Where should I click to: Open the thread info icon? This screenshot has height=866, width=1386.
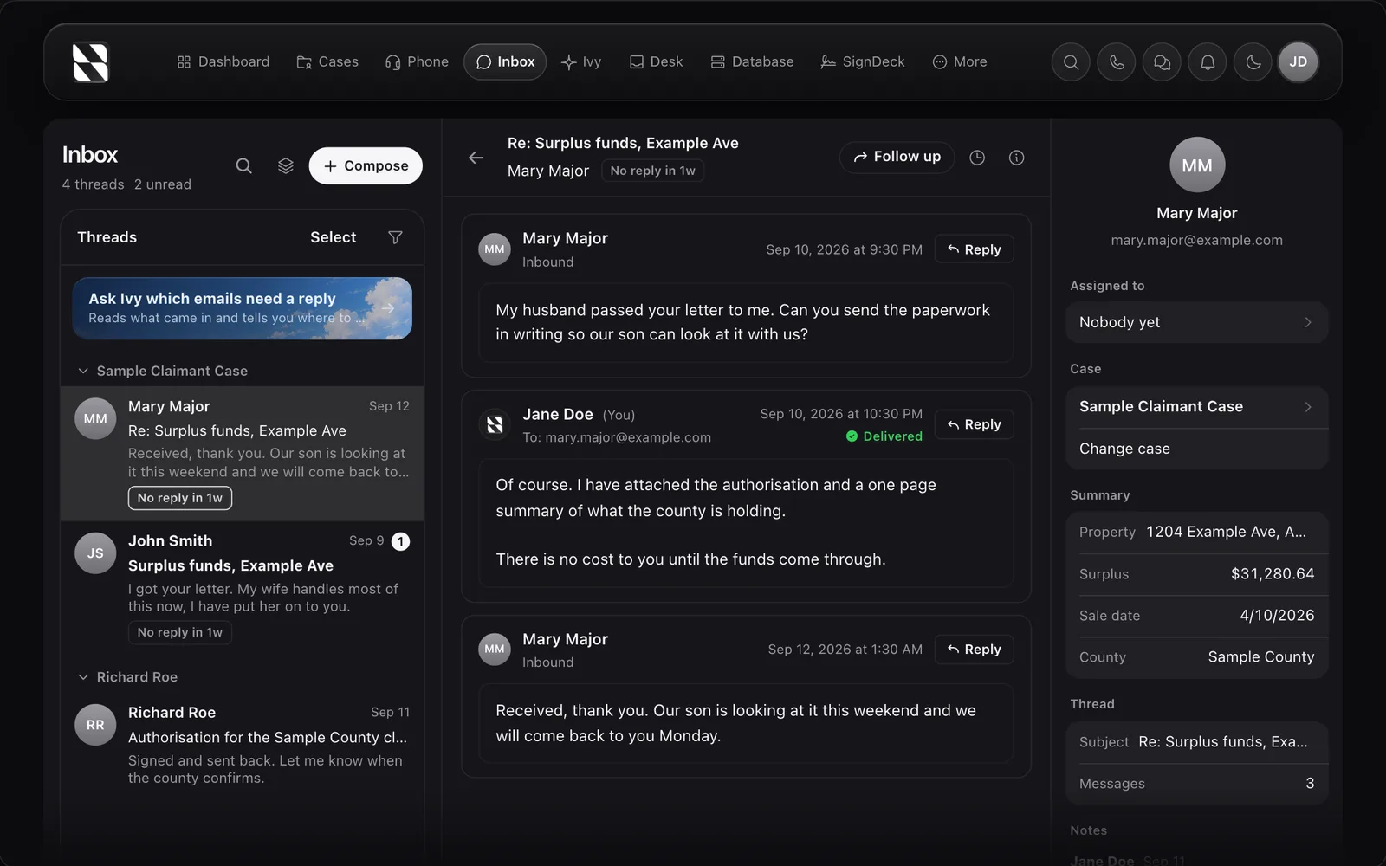click(1017, 158)
